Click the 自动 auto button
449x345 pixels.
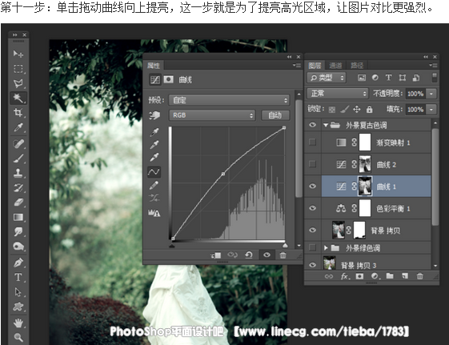(275, 115)
